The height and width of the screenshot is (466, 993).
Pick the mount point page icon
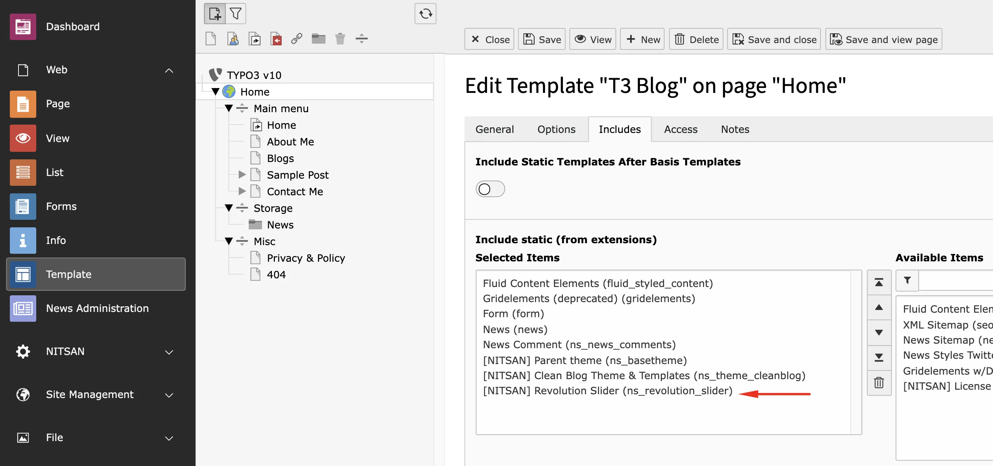[x=276, y=39]
